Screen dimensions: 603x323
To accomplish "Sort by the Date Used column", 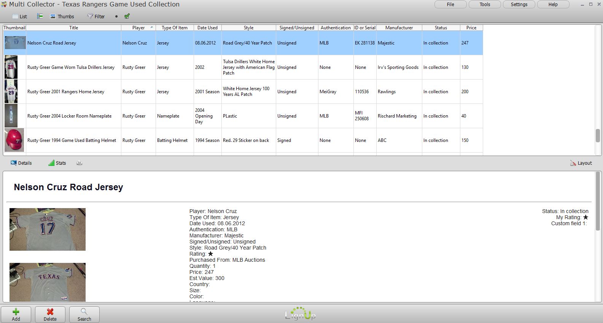I will point(208,28).
